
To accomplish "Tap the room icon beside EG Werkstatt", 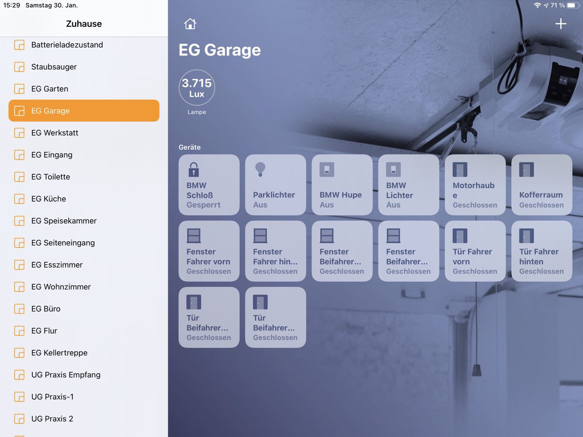I will coord(19,133).
